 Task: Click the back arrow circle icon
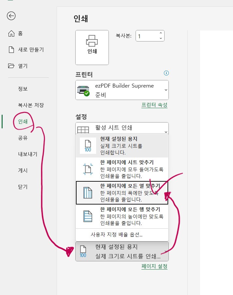11,16
